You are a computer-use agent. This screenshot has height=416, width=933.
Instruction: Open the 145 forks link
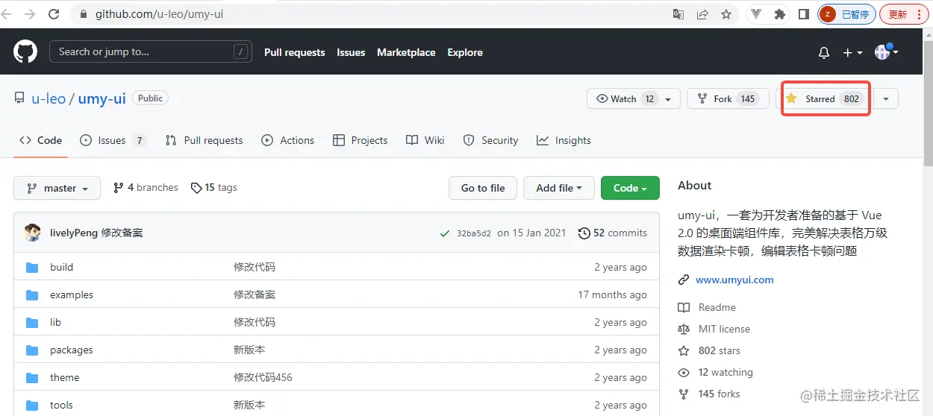pos(709,394)
